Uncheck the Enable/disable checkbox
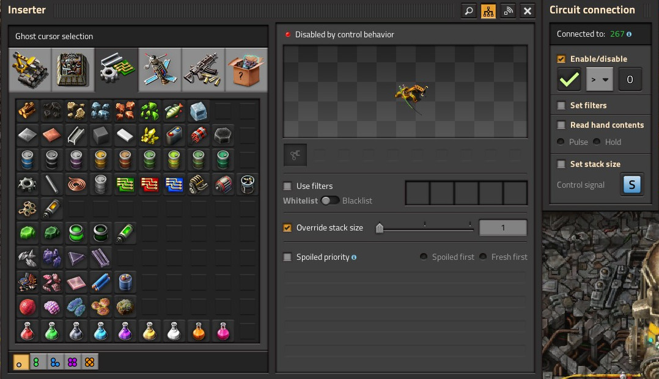659x379 pixels. coord(561,59)
